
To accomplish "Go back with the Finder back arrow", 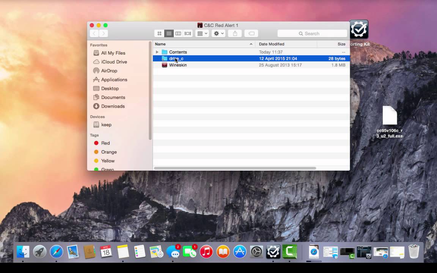I will click(x=94, y=33).
